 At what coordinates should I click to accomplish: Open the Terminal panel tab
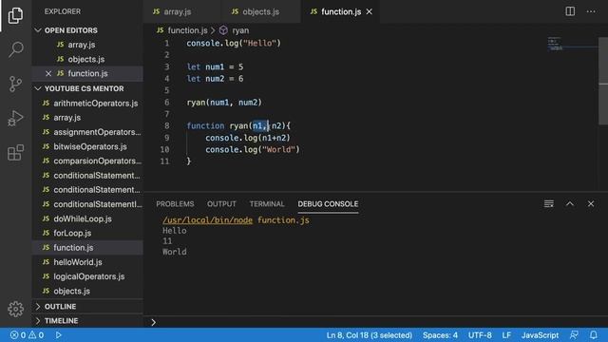pos(267,204)
